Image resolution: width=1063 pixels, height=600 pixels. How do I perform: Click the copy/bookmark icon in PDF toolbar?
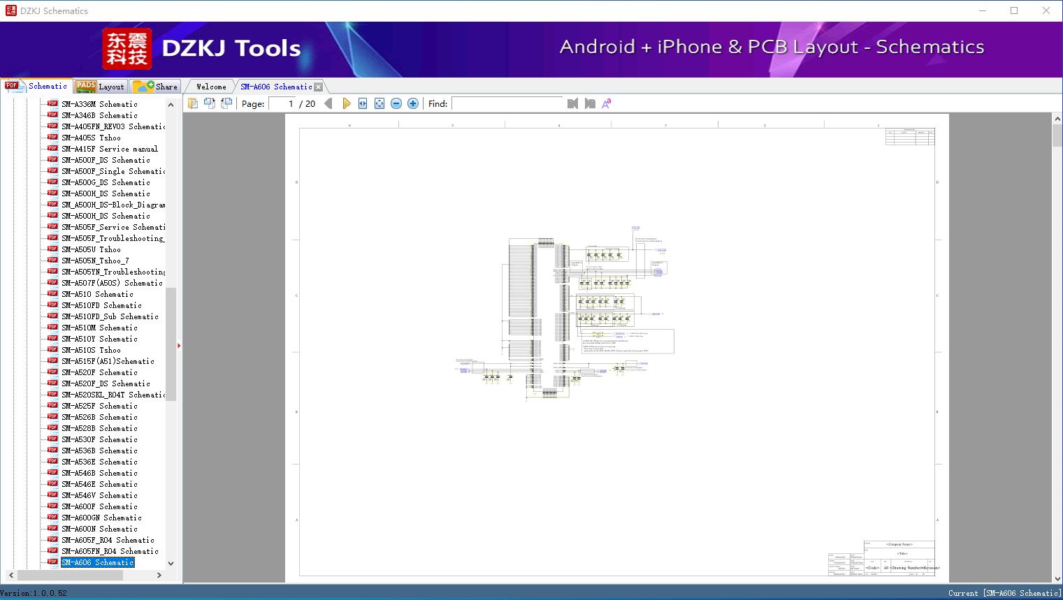(193, 103)
